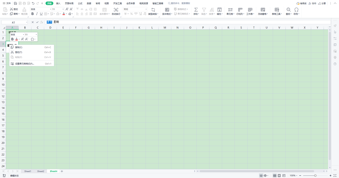Image resolution: width=339 pixels, height=178 pixels.
Task: Confirm the entry with the formula bar checkmark
Action: 37,22
